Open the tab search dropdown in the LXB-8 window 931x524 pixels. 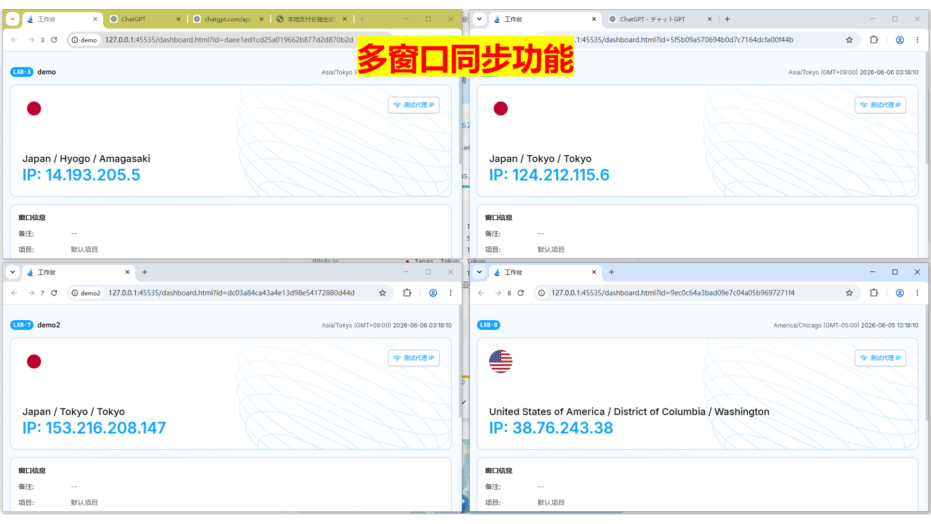tap(479, 272)
